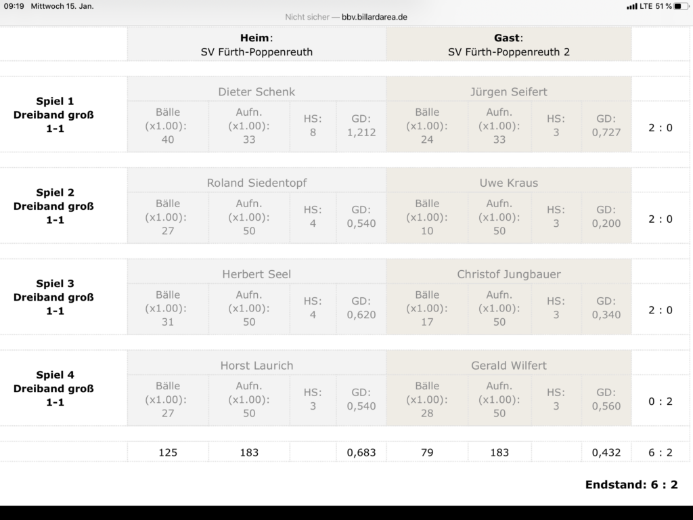This screenshot has width=693, height=520.
Task: Select player name Jürgen Seifert
Action: (508, 91)
